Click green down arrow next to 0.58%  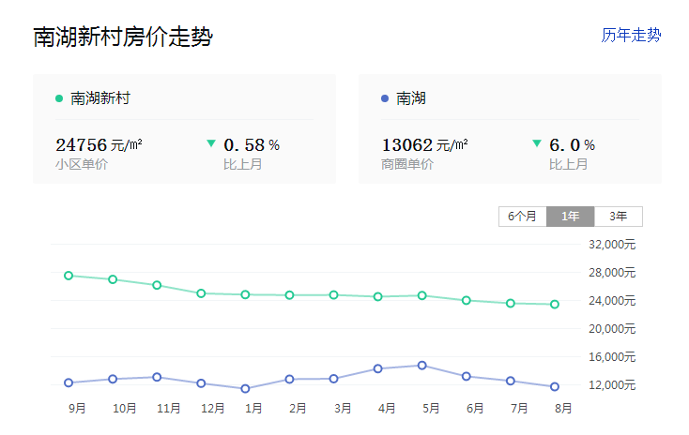[211, 143]
